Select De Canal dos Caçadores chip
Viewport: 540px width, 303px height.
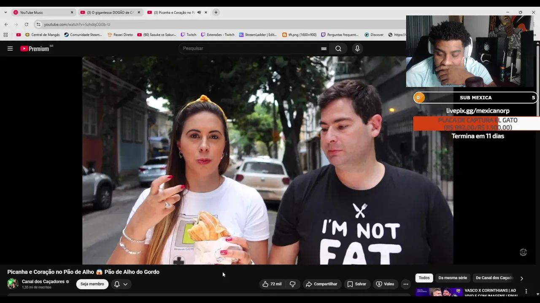(x=494, y=278)
